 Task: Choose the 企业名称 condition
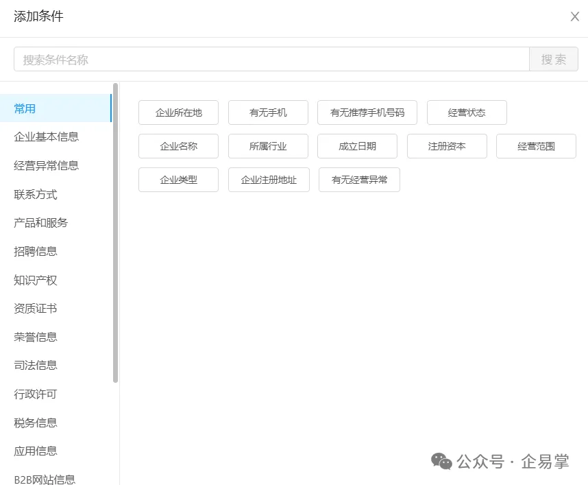tap(178, 146)
